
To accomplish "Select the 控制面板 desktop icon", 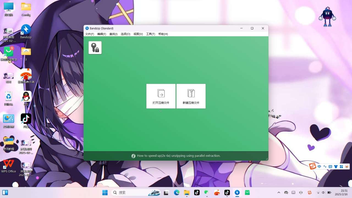I will [9, 121].
